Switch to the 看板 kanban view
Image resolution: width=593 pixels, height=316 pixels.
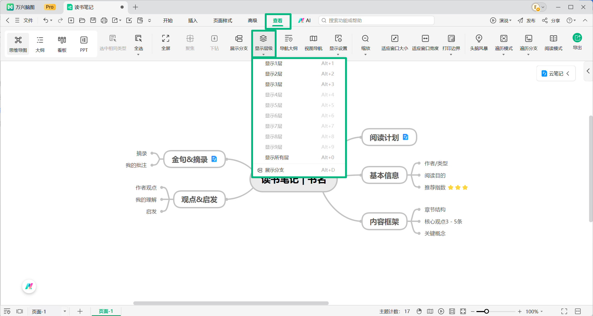[62, 44]
